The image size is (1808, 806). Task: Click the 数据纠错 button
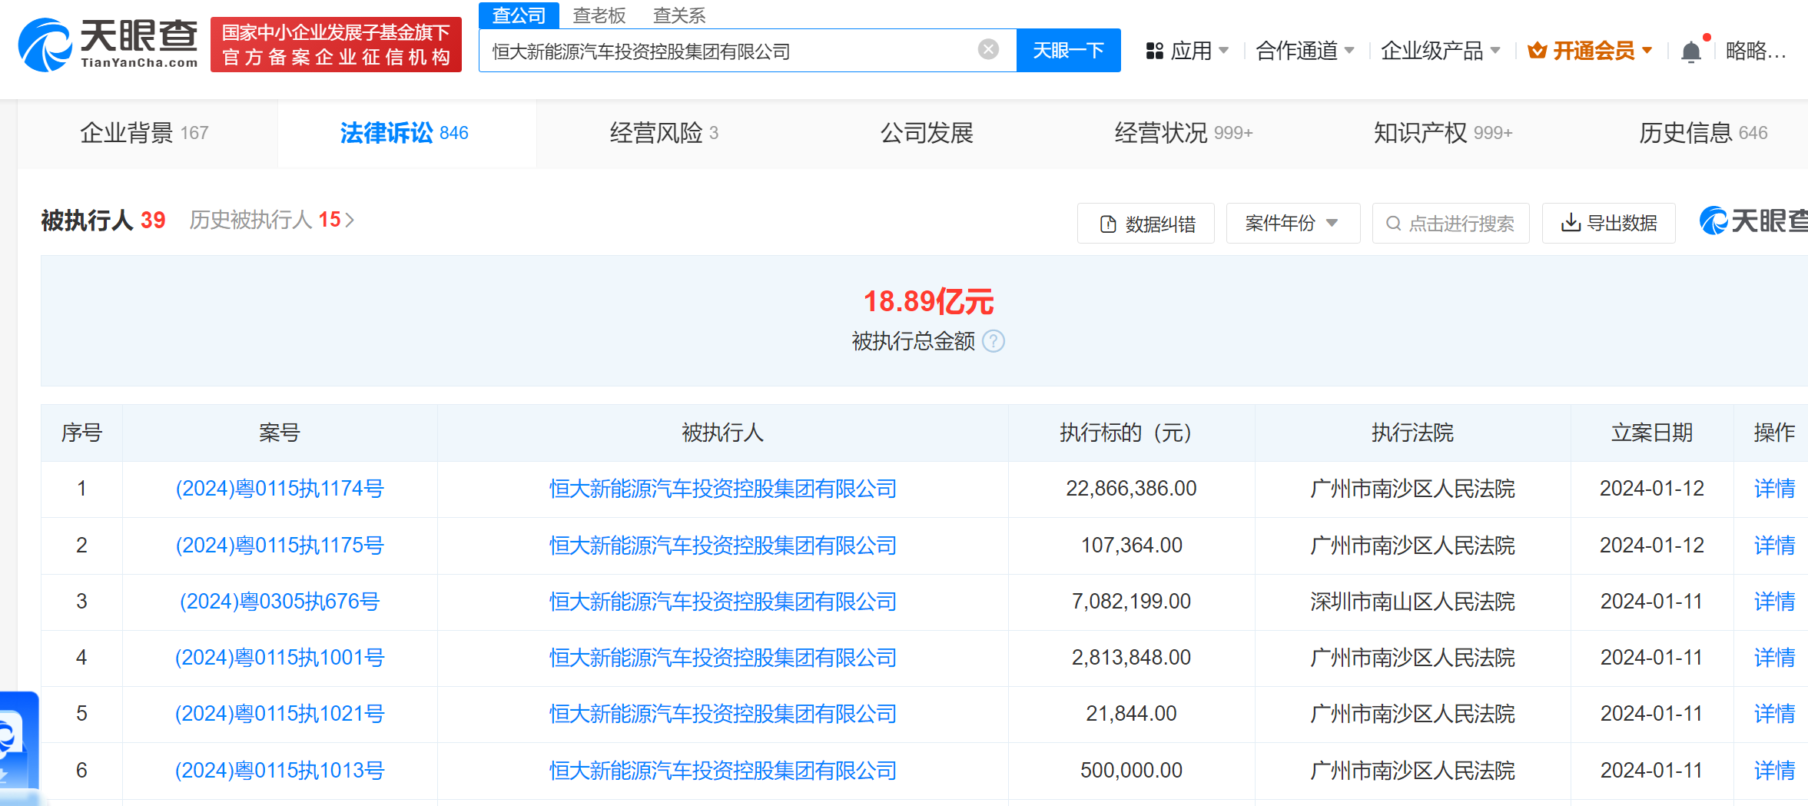[x=1146, y=223]
